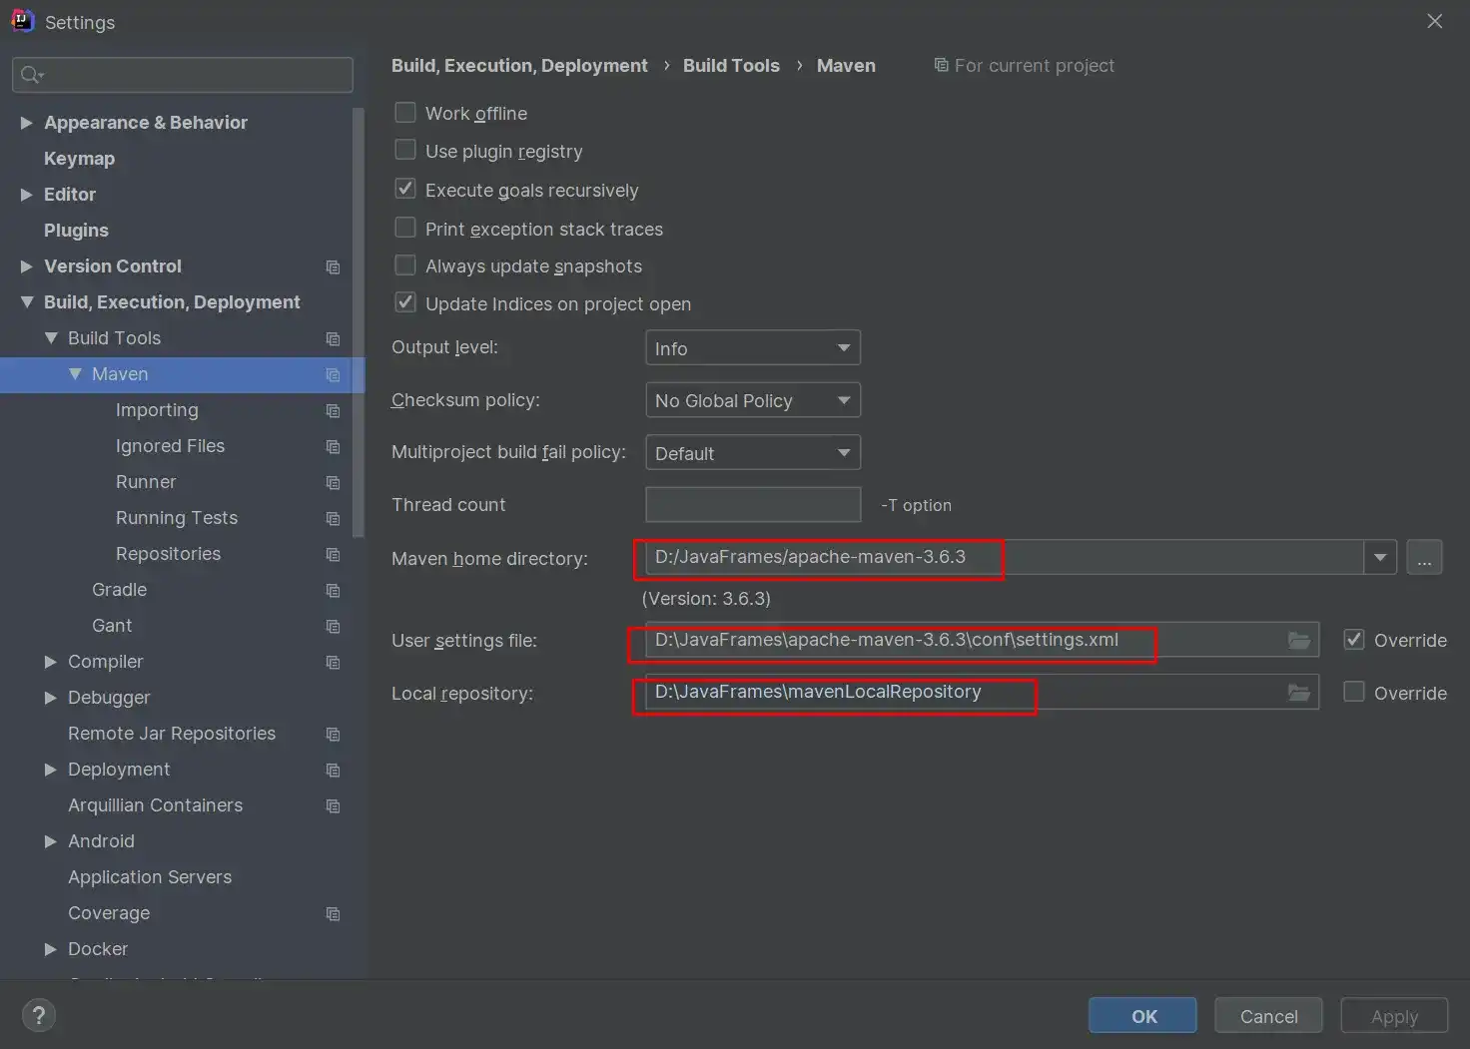Expand the Appearance & Behavior section
Screen dimensions: 1470x1049
point(27,123)
